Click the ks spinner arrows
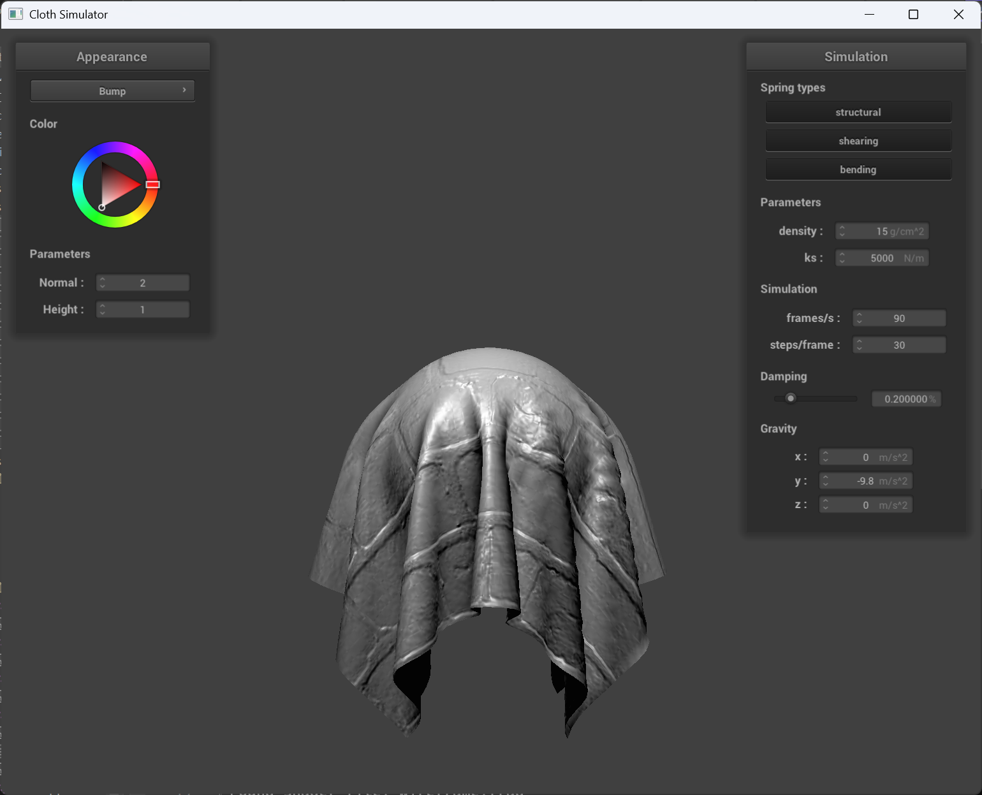This screenshot has width=982, height=795. 842,258
